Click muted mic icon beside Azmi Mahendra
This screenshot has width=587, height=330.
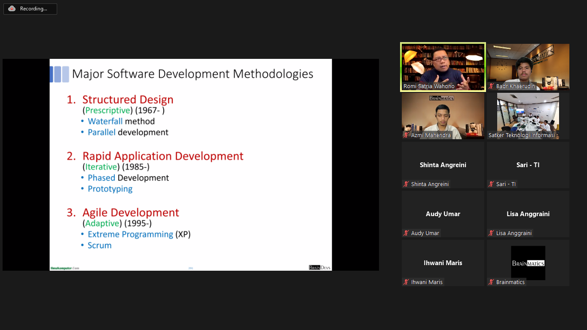pos(406,135)
